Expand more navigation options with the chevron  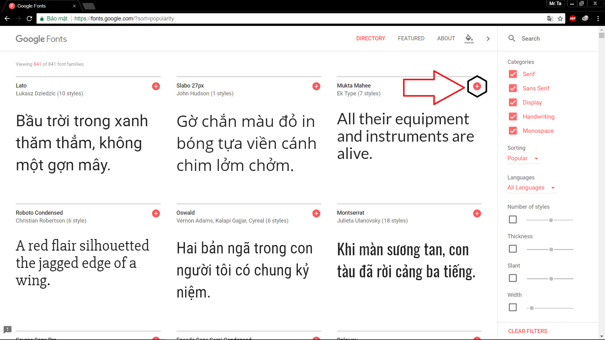pyautogui.click(x=488, y=38)
